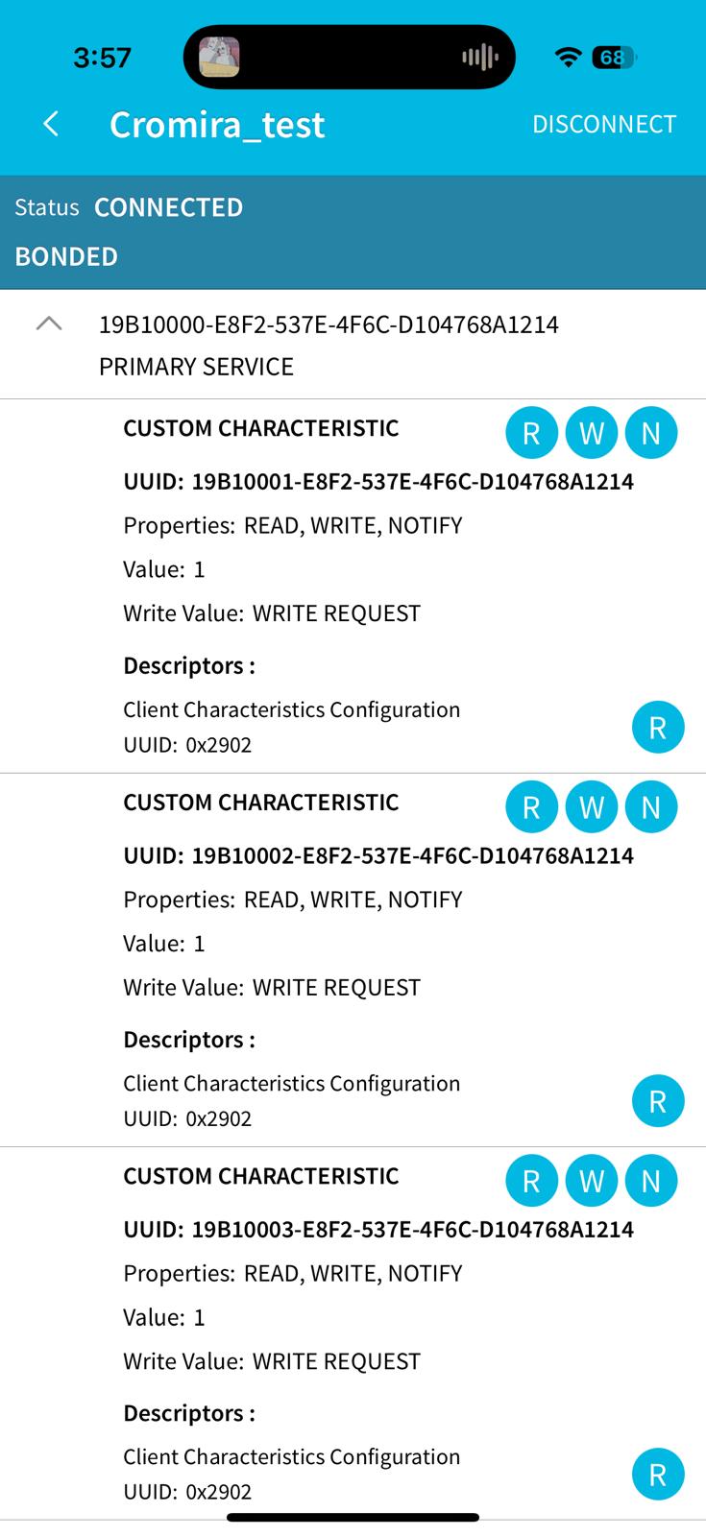Tap Read icon for characteristic 19B10003
The height and width of the screenshot is (1536, 706).
tap(531, 1181)
